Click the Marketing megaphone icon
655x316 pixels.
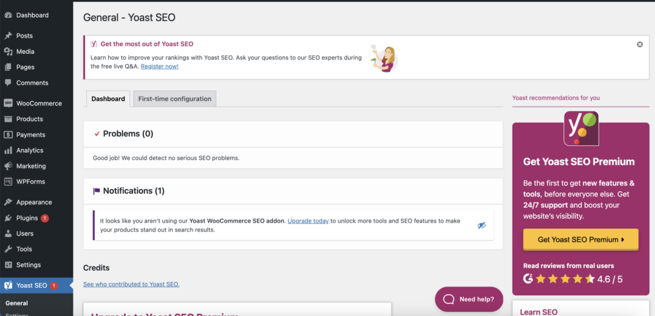[x=8, y=166]
